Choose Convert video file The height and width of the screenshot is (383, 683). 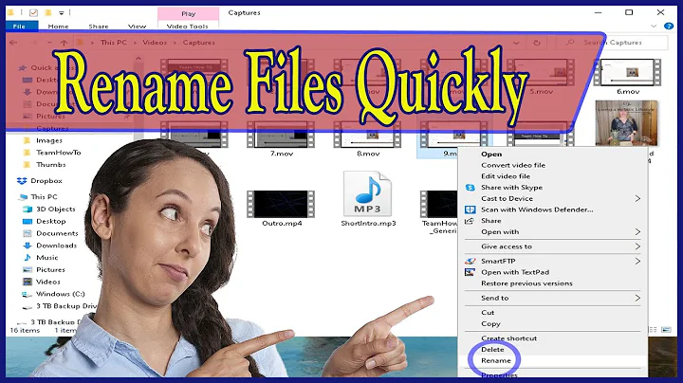coord(513,165)
